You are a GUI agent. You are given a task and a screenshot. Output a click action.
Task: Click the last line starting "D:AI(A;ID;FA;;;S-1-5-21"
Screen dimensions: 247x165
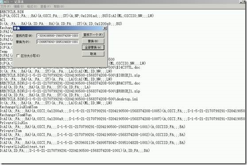point(75,150)
